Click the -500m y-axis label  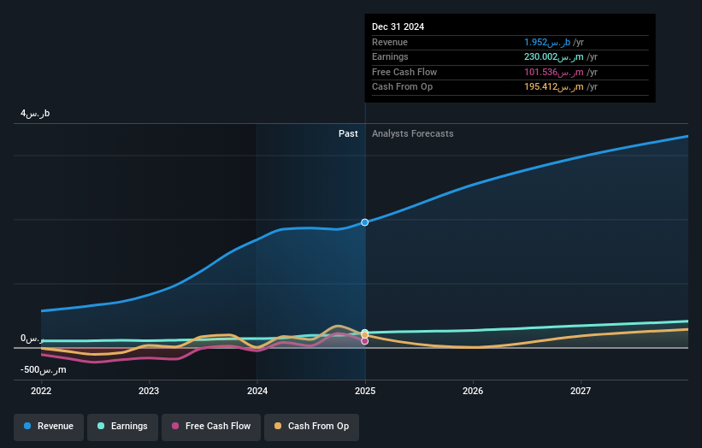[44, 369]
